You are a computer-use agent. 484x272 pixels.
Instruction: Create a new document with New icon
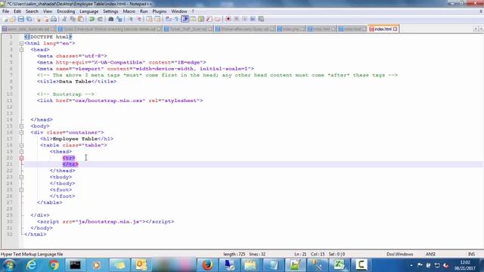pos(5,19)
